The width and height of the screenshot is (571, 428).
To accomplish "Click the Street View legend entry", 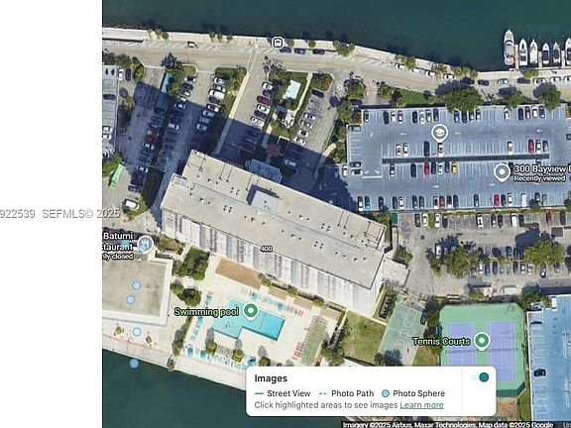I will 283,393.
